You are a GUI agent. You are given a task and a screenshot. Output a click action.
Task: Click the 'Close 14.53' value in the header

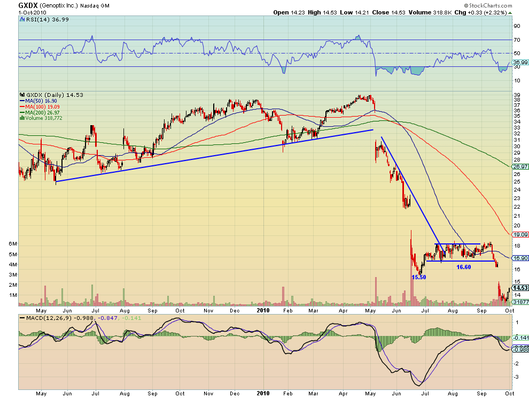click(388, 12)
